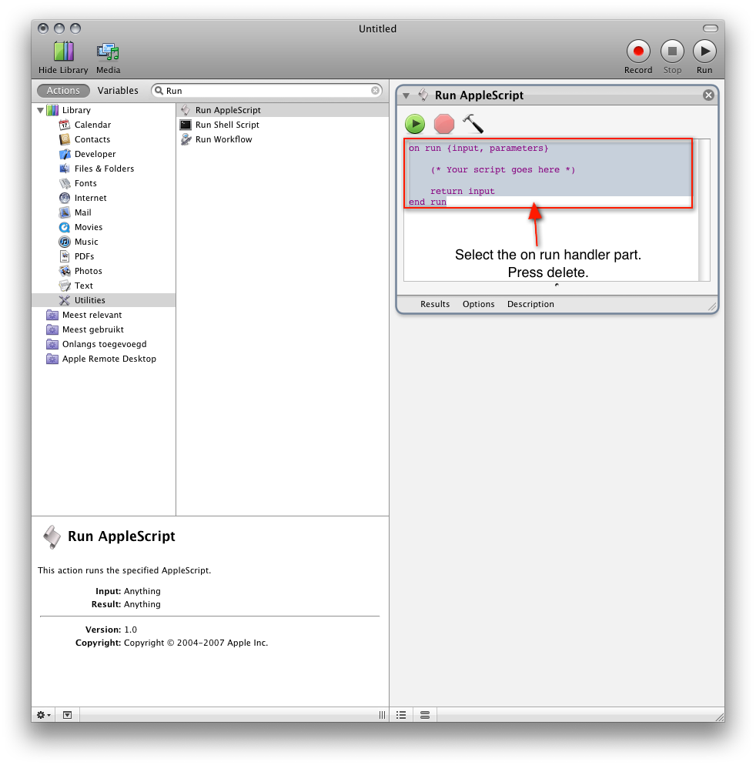Screen dimensions: 756x765
Task: Collapse the Library tree triangle
Action: click(41, 110)
